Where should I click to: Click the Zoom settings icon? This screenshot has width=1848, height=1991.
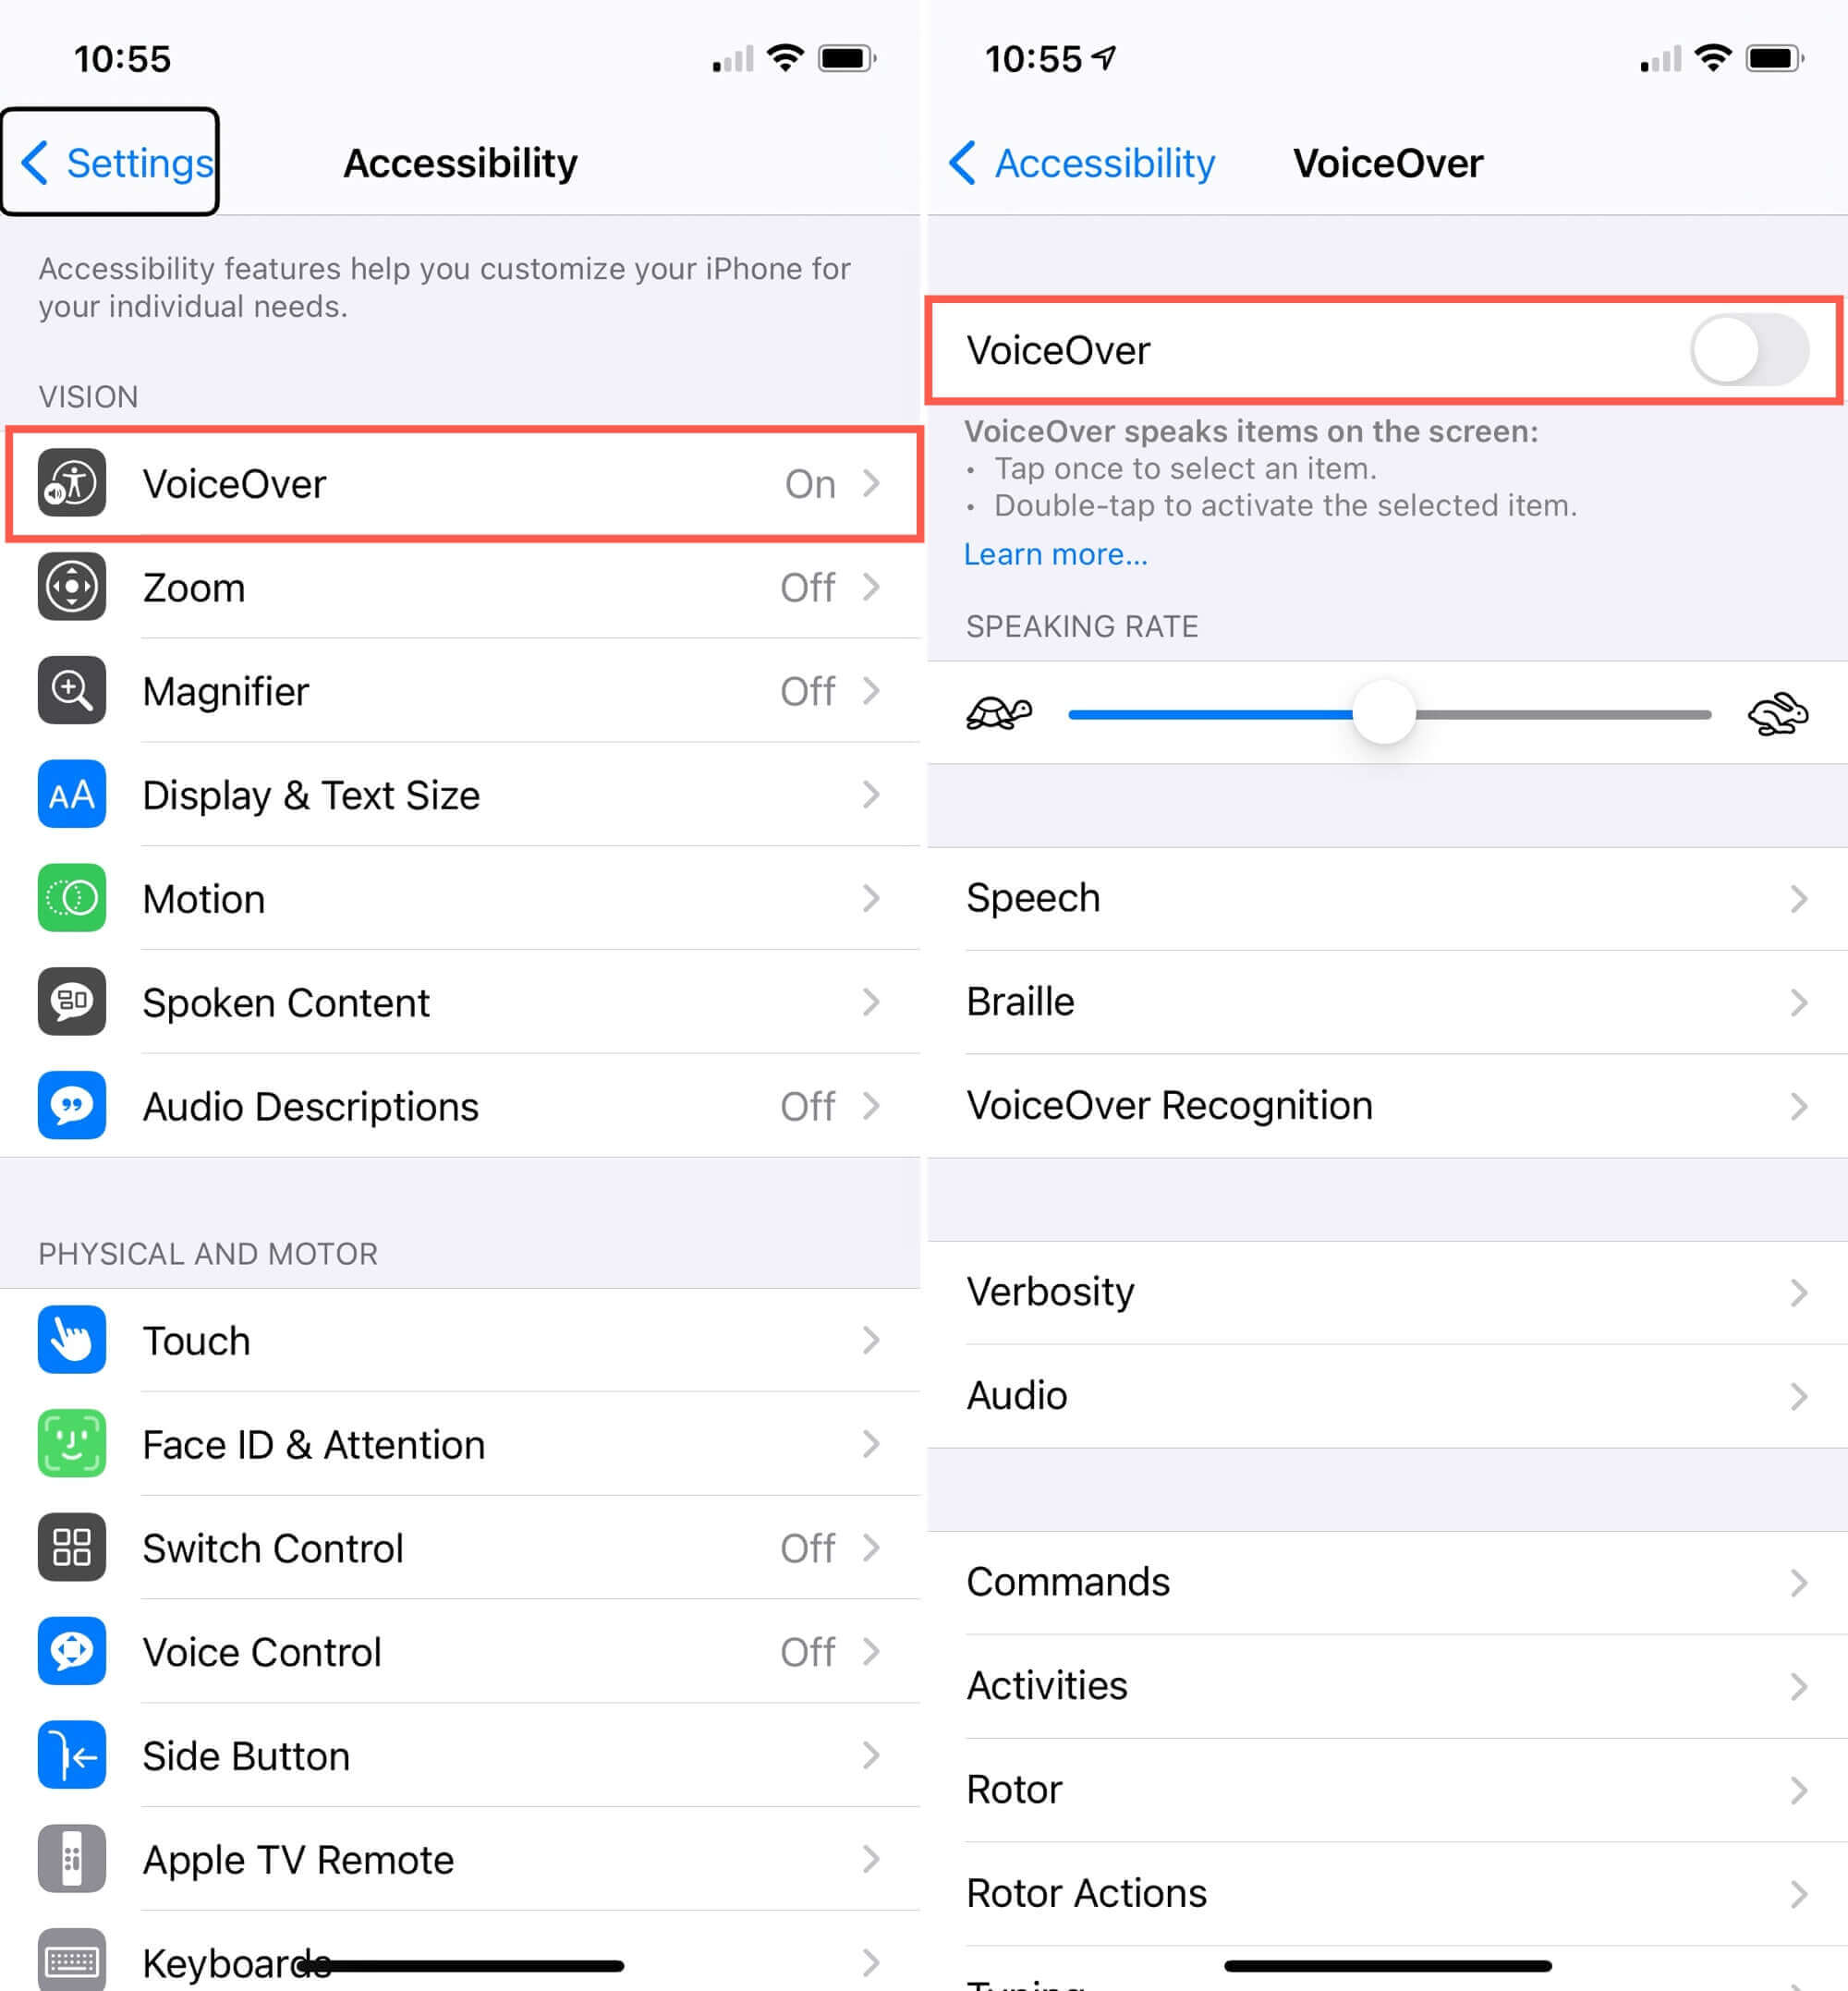[71, 588]
